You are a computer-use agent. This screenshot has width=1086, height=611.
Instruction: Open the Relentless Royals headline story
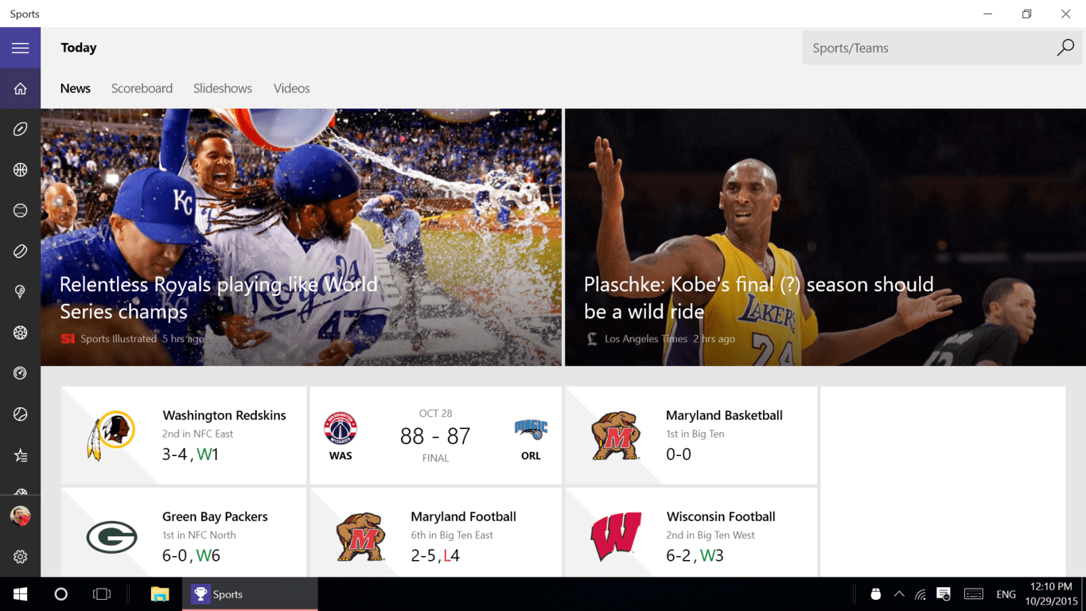point(219,298)
